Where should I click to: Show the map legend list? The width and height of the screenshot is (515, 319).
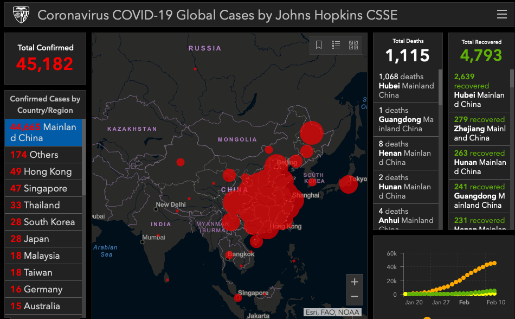(x=336, y=45)
